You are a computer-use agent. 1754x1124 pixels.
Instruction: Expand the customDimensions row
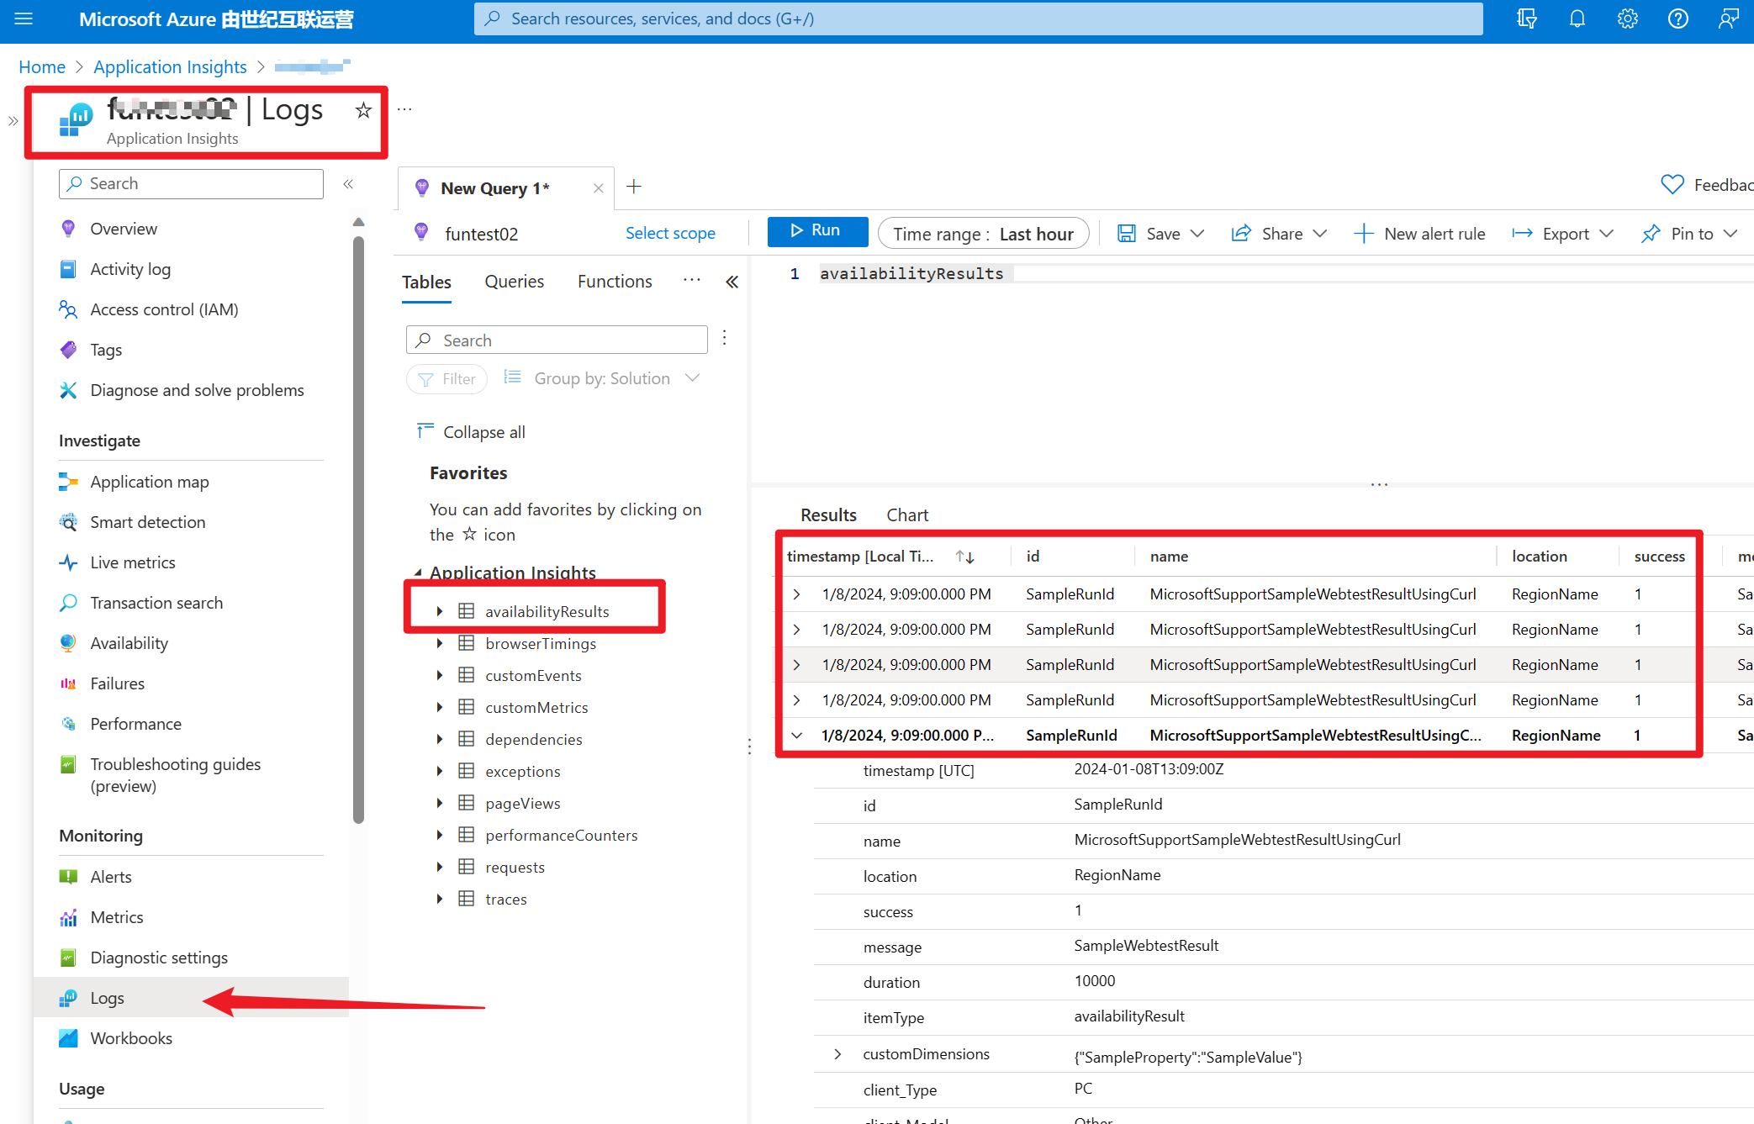tap(837, 1053)
